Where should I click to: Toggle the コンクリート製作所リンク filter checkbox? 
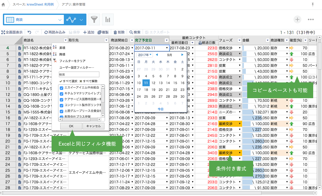[x=61, y=105]
